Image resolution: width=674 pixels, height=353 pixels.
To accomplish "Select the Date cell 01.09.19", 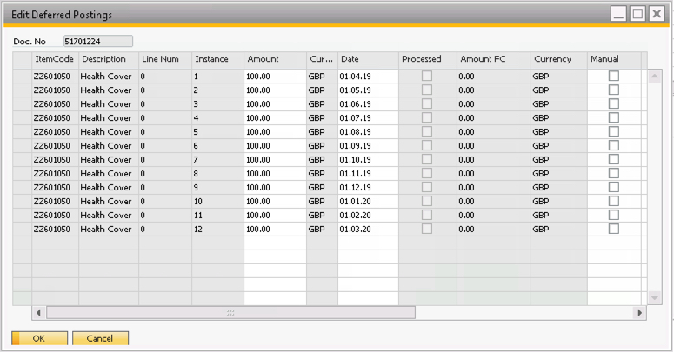I will click(368, 146).
